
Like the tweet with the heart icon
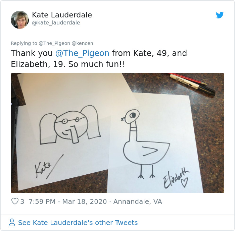pos(15,201)
